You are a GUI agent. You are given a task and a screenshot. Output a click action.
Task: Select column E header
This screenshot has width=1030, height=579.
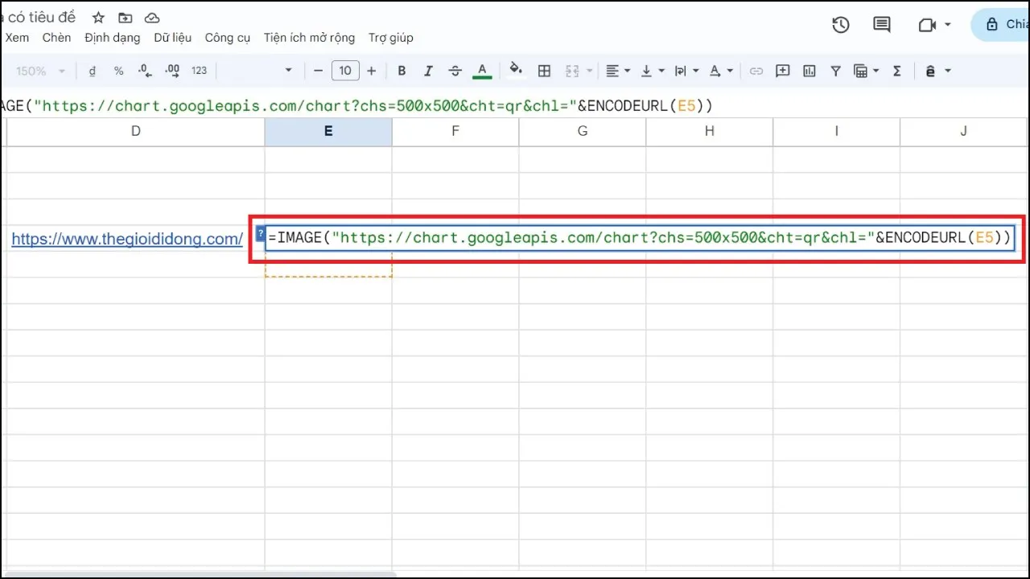328,131
